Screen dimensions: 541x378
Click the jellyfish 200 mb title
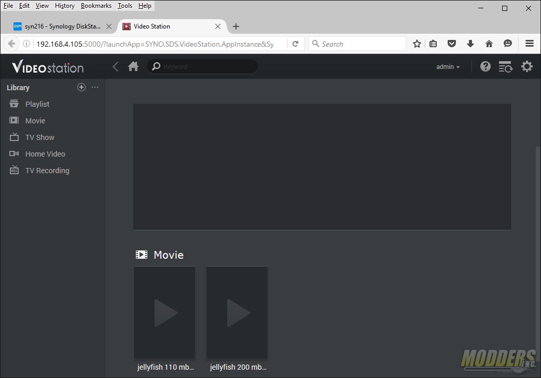(238, 367)
